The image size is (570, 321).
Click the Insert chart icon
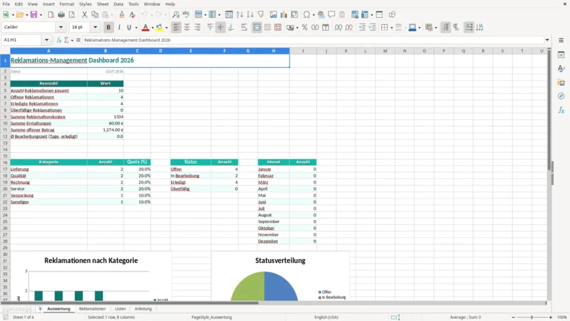[x=283, y=14]
